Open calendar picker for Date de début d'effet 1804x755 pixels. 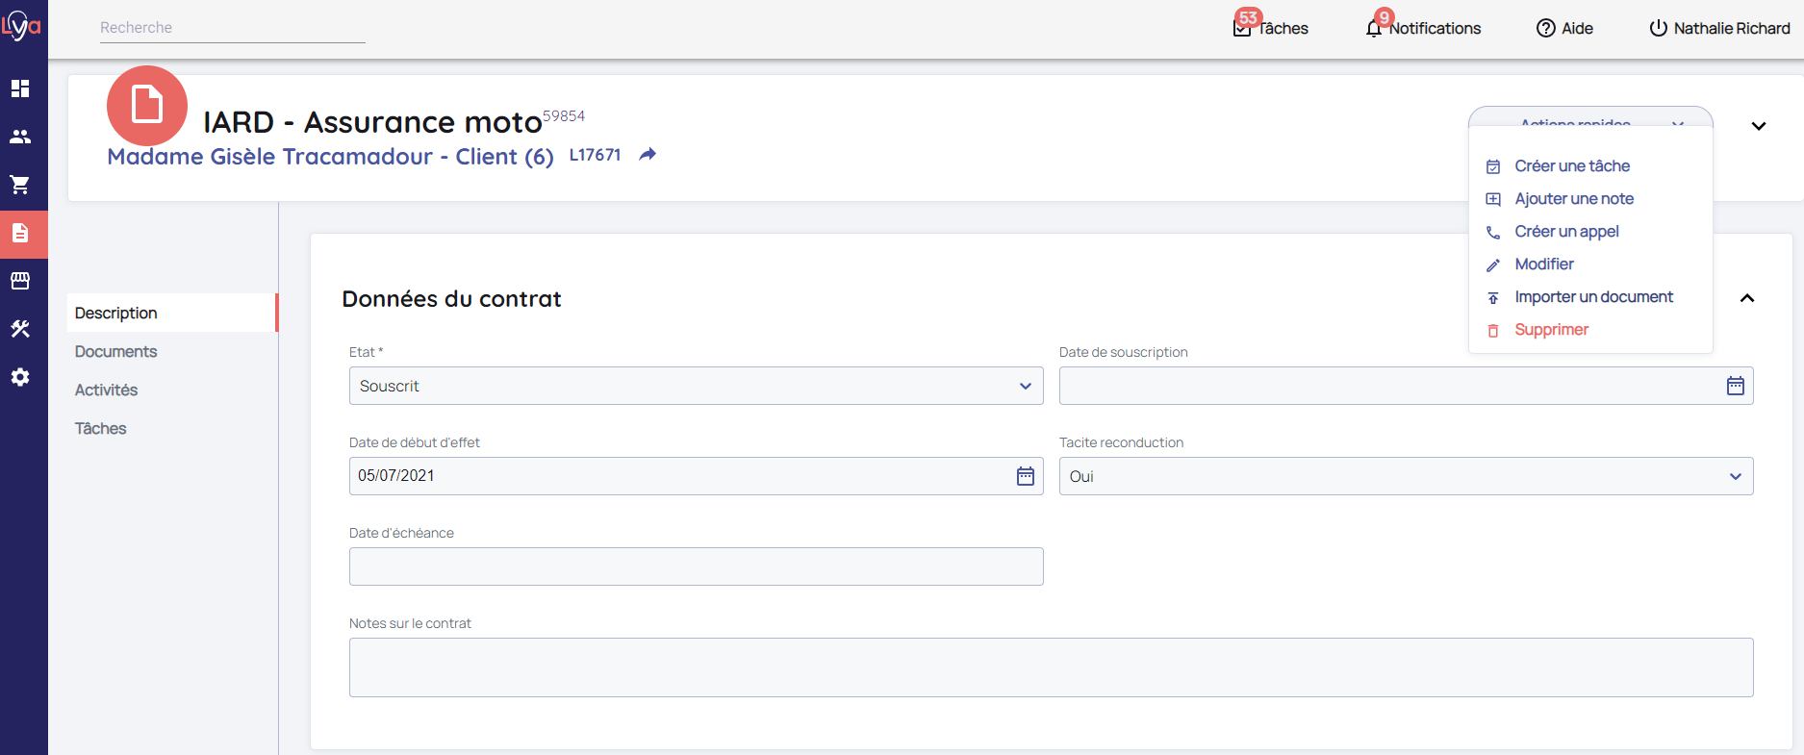[x=1025, y=476]
